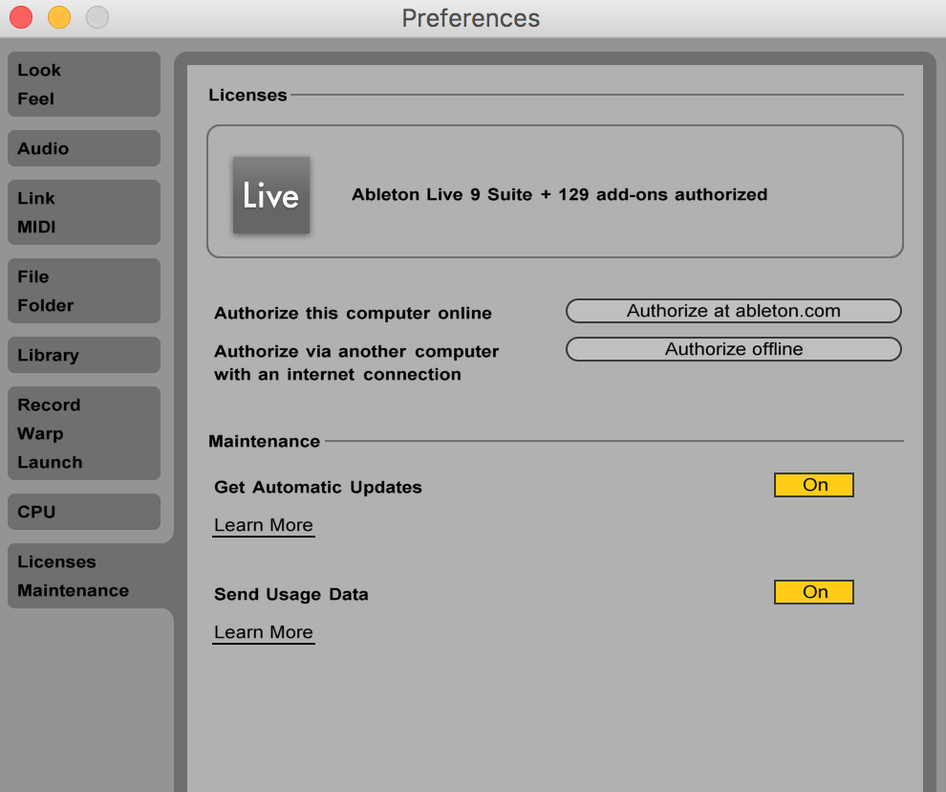This screenshot has width=946, height=792.
Task: Click Authorize at ableton.com button
Action: tap(734, 311)
